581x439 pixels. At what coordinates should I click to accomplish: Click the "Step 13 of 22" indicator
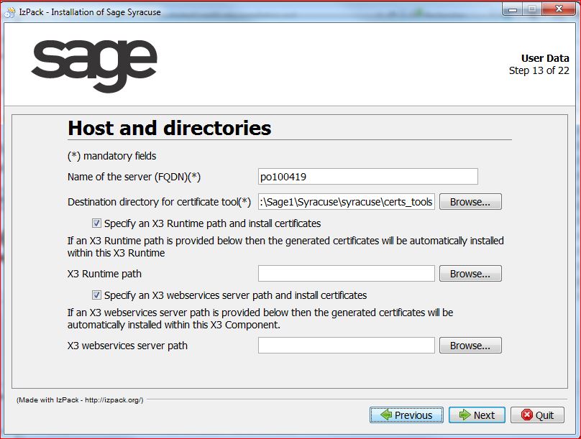(539, 70)
